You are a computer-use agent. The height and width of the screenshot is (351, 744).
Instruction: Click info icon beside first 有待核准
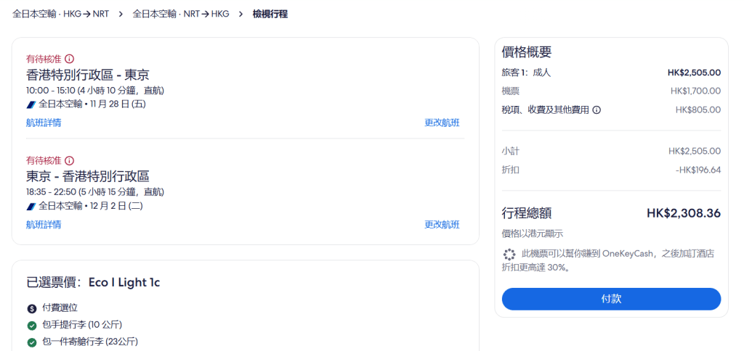[70, 59]
